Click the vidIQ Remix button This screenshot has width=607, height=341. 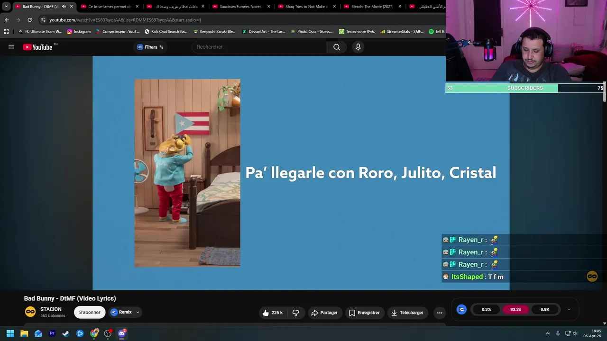(x=121, y=312)
